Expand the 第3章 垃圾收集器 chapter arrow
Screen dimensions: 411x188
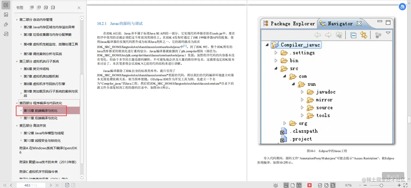[x=21, y=35]
